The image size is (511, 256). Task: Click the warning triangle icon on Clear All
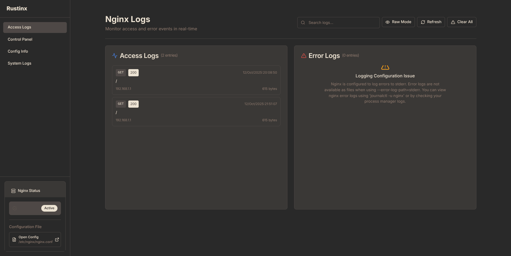pos(454,22)
